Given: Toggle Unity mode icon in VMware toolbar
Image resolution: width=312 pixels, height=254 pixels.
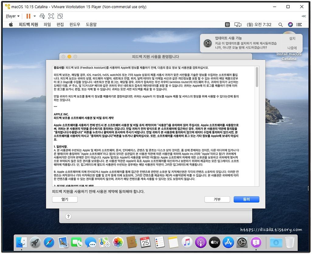Looking at the screenshot, I should (60, 16).
